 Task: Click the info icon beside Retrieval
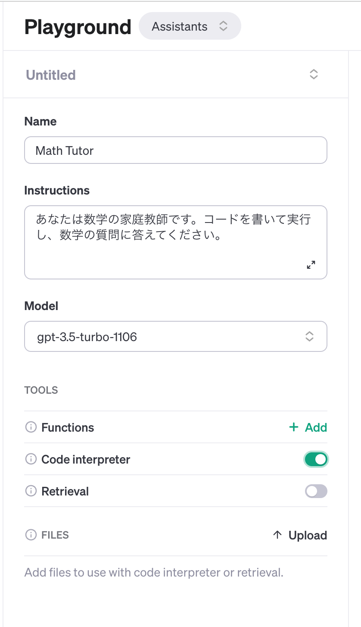click(31, 491)
